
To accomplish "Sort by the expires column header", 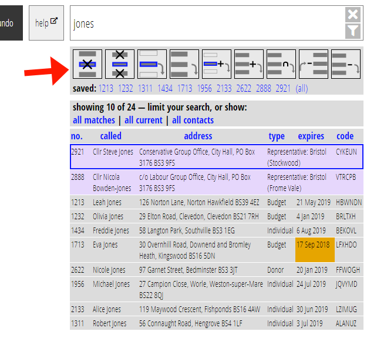I will [311, 136].
